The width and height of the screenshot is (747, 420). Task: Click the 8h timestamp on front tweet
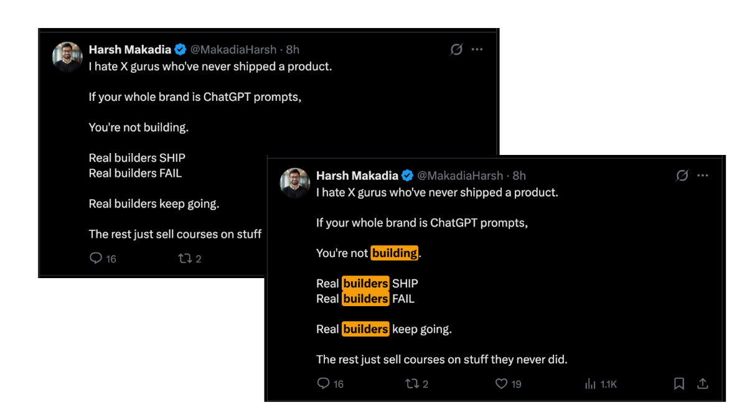519,176
